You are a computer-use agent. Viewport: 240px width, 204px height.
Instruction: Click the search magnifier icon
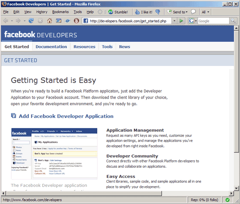tap(233, 21)
